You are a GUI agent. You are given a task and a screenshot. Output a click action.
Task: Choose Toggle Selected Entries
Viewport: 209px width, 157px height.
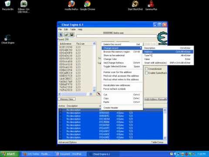point(121,66)
